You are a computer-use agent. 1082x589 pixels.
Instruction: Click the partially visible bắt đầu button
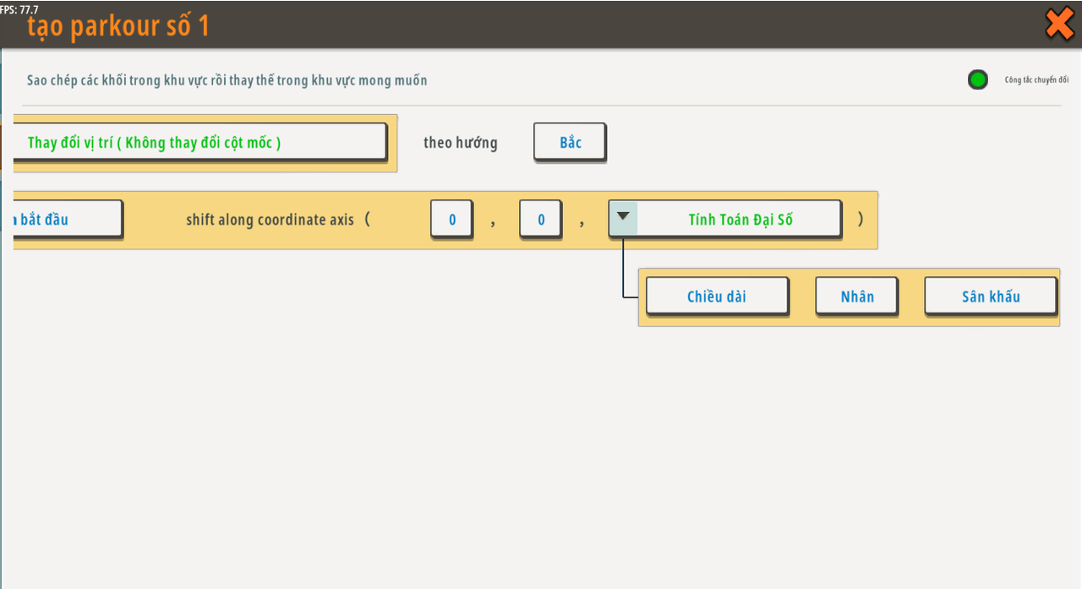tap(68, 220)
